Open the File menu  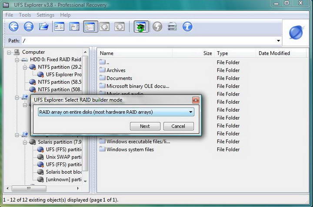[9, 15]
